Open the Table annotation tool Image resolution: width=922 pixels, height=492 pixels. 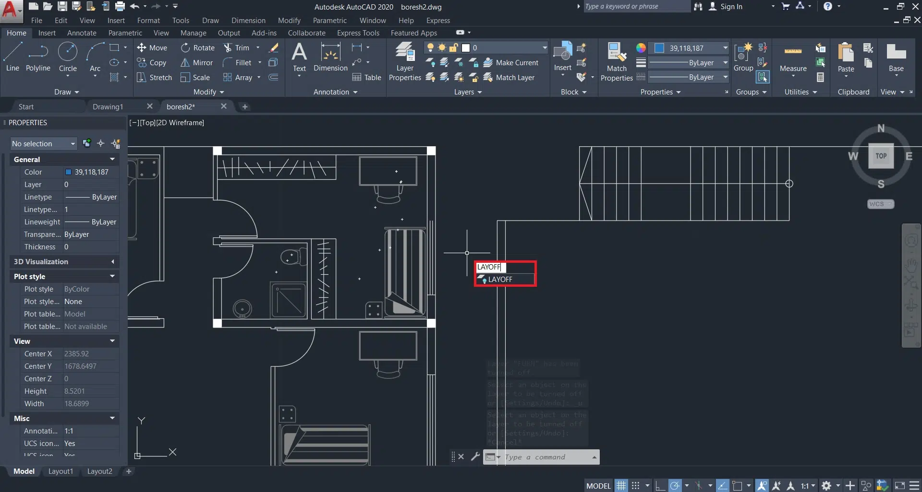[367, 78]
